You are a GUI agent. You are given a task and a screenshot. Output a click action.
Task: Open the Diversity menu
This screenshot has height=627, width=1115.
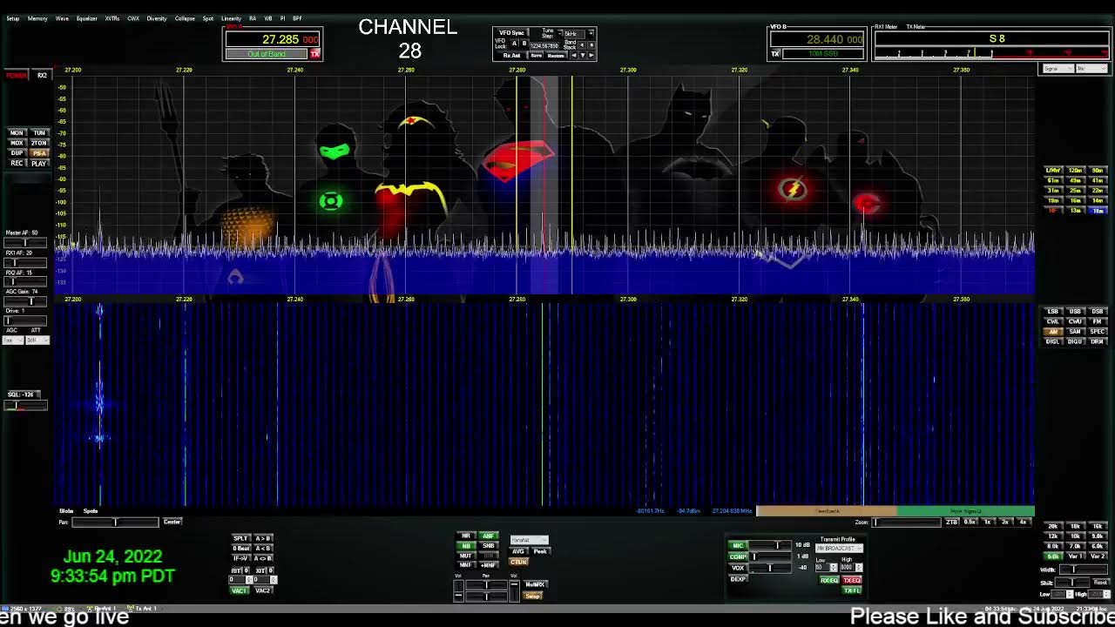point(157,18)
